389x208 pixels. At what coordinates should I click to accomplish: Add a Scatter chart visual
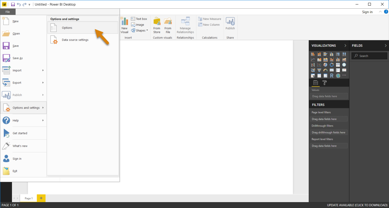319,65
